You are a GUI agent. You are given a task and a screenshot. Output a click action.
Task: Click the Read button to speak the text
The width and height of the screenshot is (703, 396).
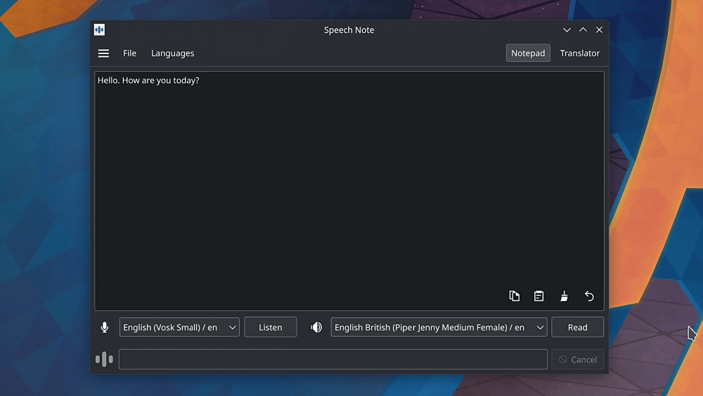point(577,327)
